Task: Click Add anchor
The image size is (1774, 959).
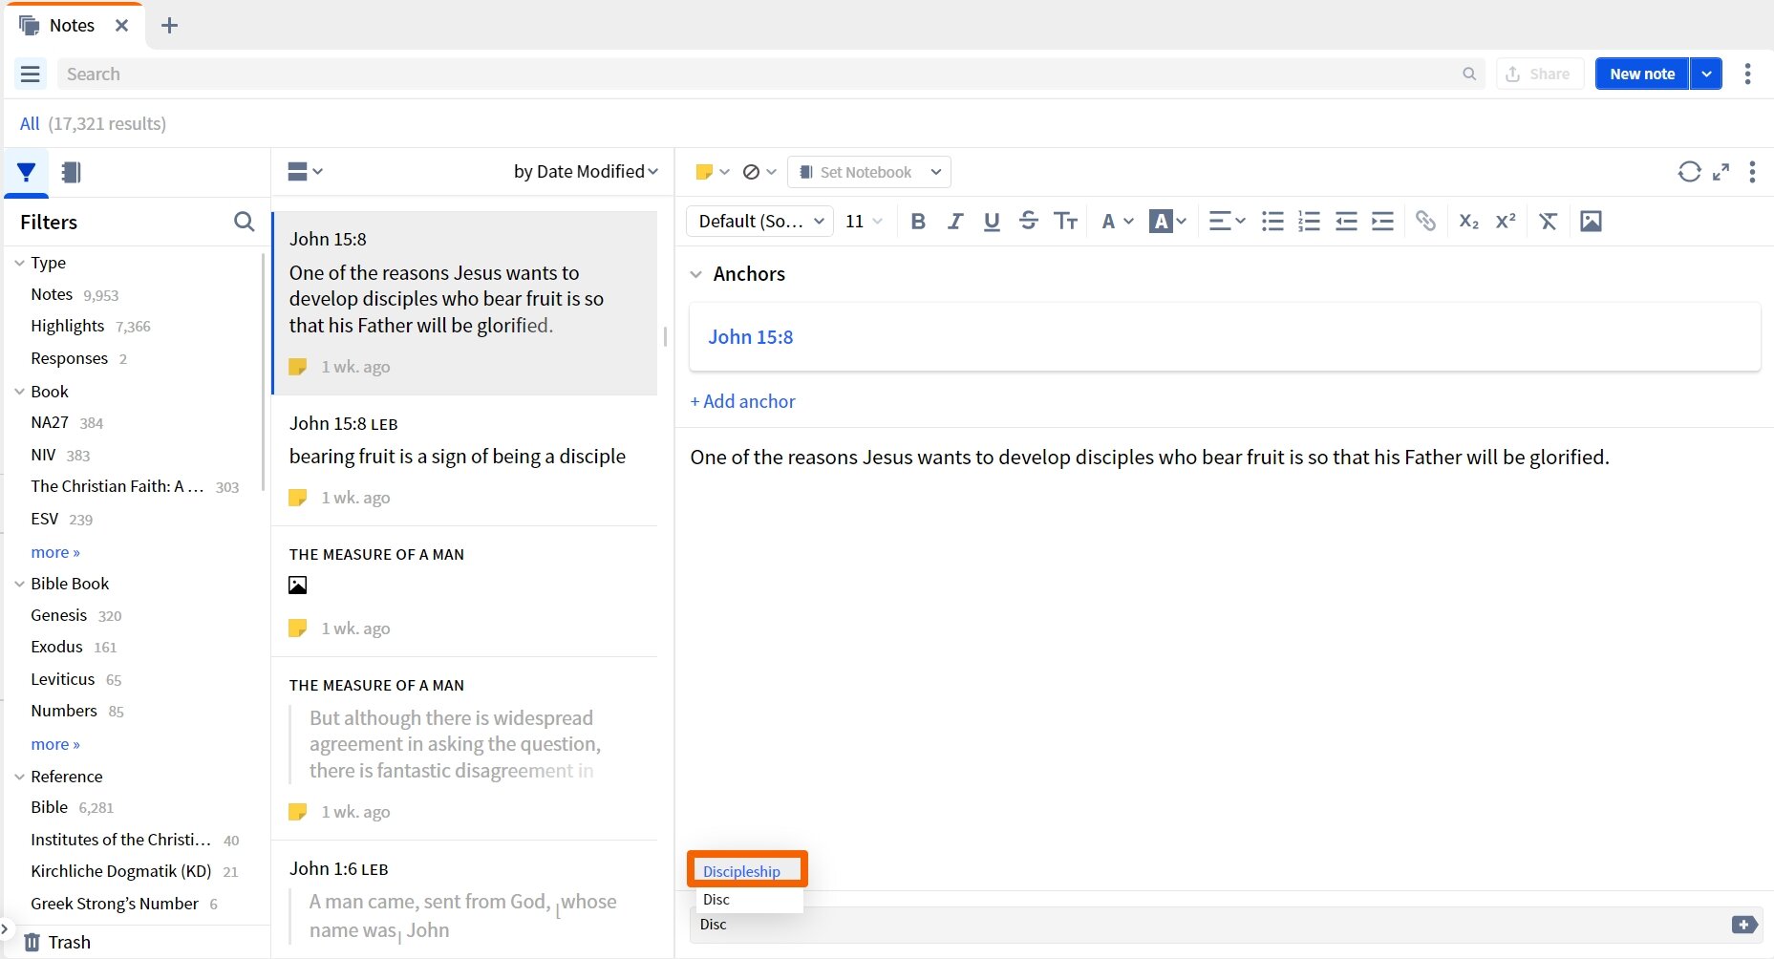Action: pyautogui.click(x=742, y=402)
